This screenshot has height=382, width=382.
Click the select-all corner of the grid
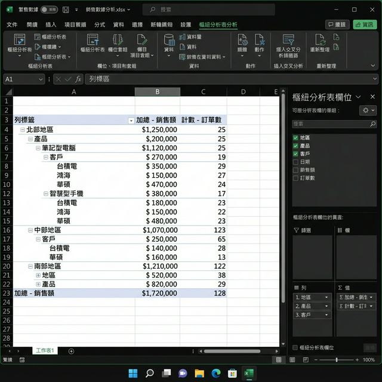pos(8,92)
